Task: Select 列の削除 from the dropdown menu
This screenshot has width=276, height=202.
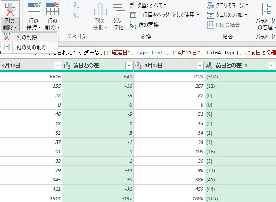Action: coord(26,37)
